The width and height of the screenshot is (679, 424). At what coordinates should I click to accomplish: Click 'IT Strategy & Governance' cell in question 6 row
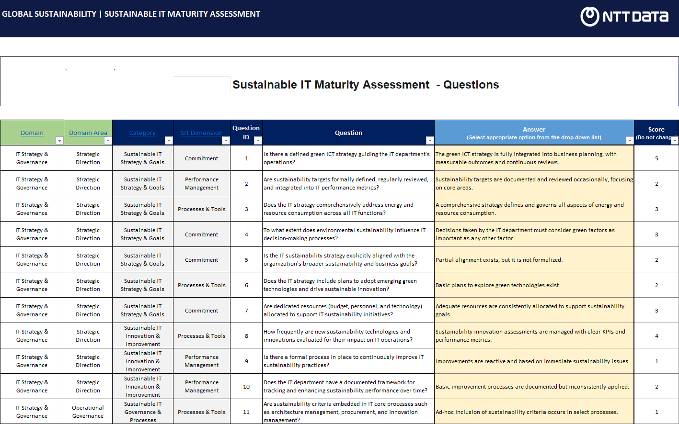(32, 285)
